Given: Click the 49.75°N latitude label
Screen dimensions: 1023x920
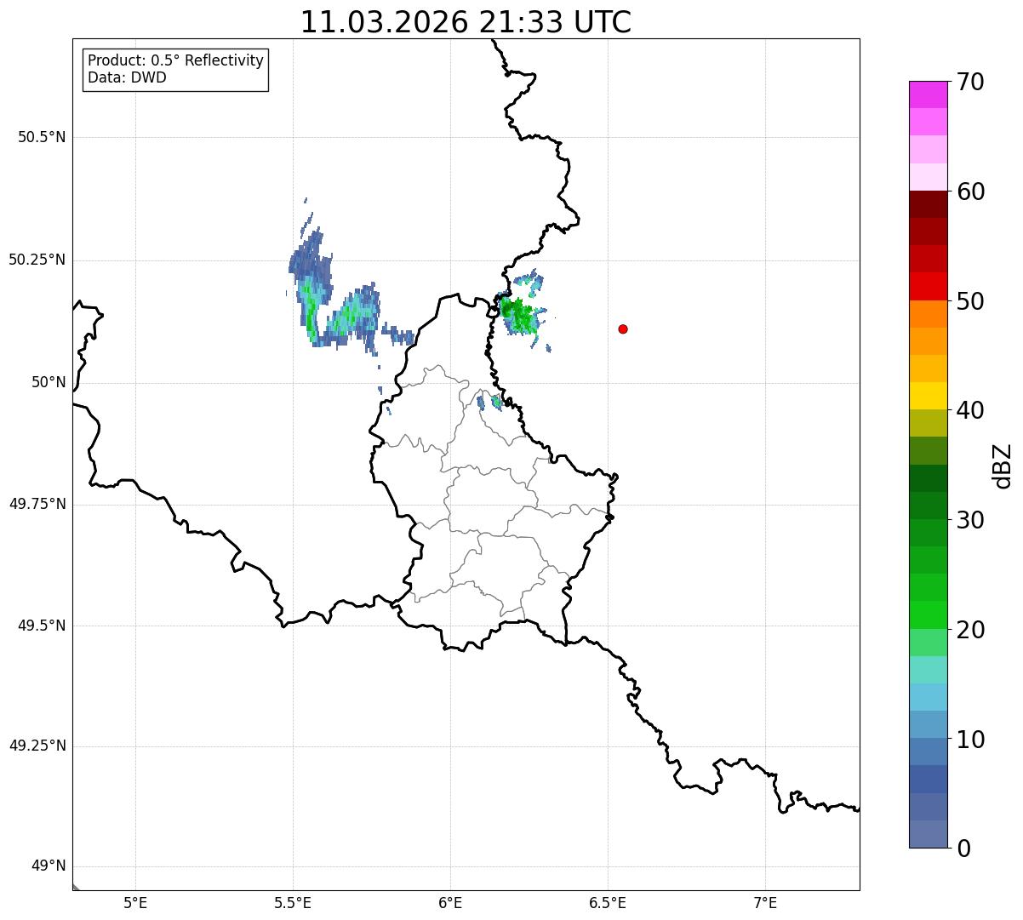Looking at the screenshot, I should click(37, 504).
